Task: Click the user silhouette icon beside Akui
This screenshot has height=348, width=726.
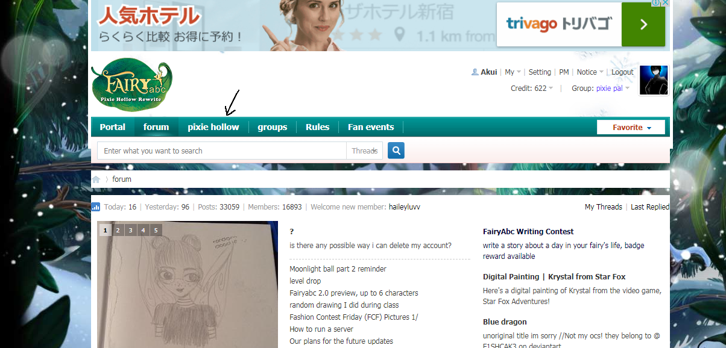Action: pos(475,72)
